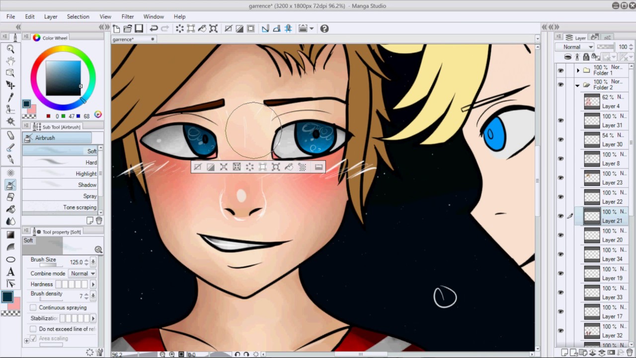
Task: Select Layer 22 in layer list
Action: 605,197
